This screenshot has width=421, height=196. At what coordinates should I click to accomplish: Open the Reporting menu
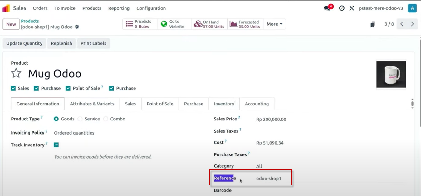[119, 8]
